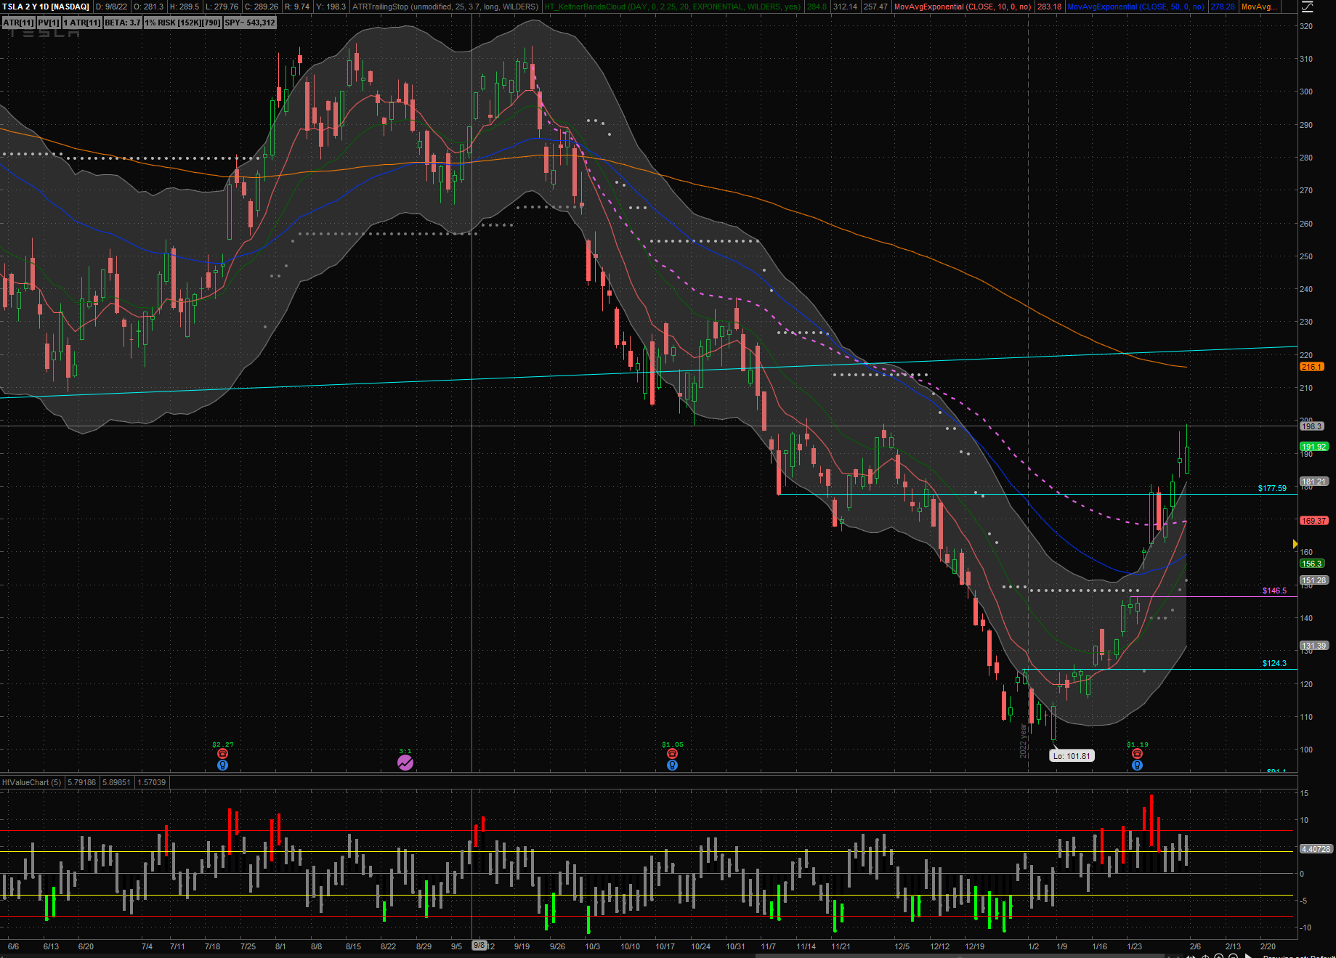Click the chart style icon in top-right corner
This screenshot has height=958, width=1336.
[1308, 7]
